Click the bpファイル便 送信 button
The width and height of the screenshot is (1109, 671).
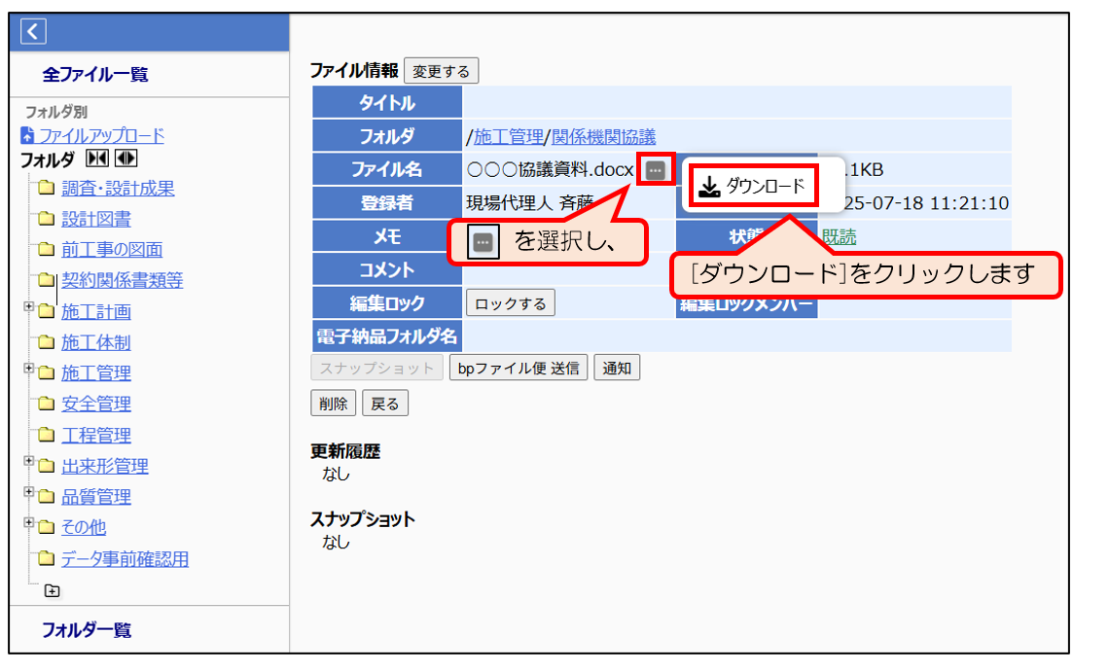(x=519, y=369)
